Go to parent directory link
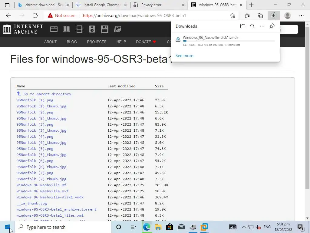 point(47,94)
